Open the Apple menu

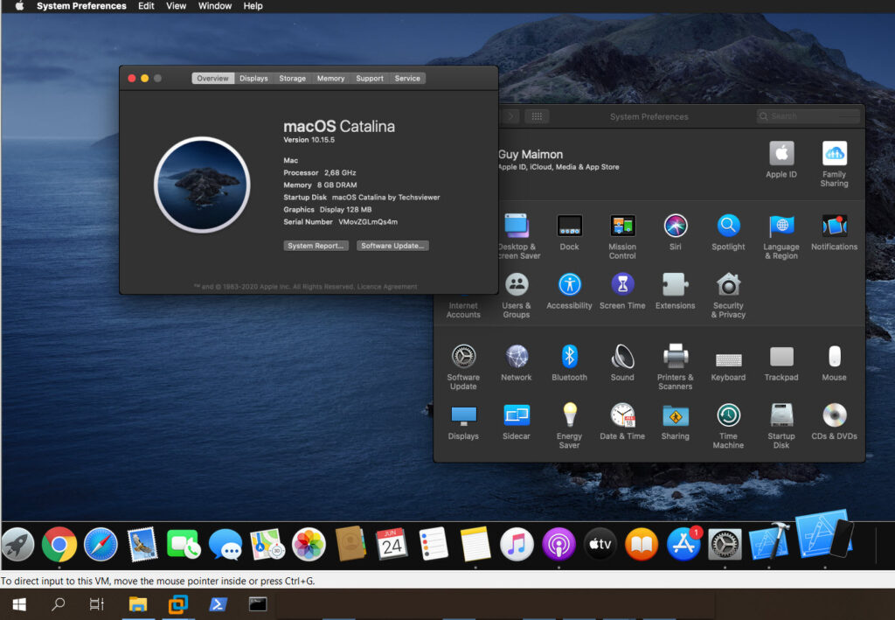tap(19, 6)
